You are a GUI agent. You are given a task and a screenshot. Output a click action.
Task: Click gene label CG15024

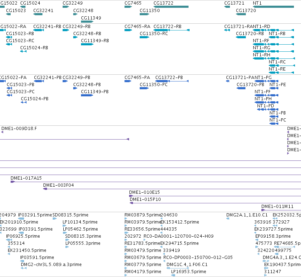(x=30, y=3)
